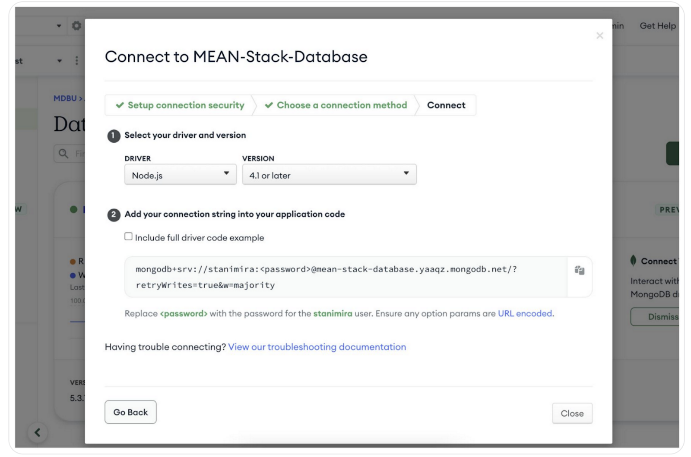Enable Include full driver code example
Viewport: 691px width, 457px height.
[x=128, y=236]
